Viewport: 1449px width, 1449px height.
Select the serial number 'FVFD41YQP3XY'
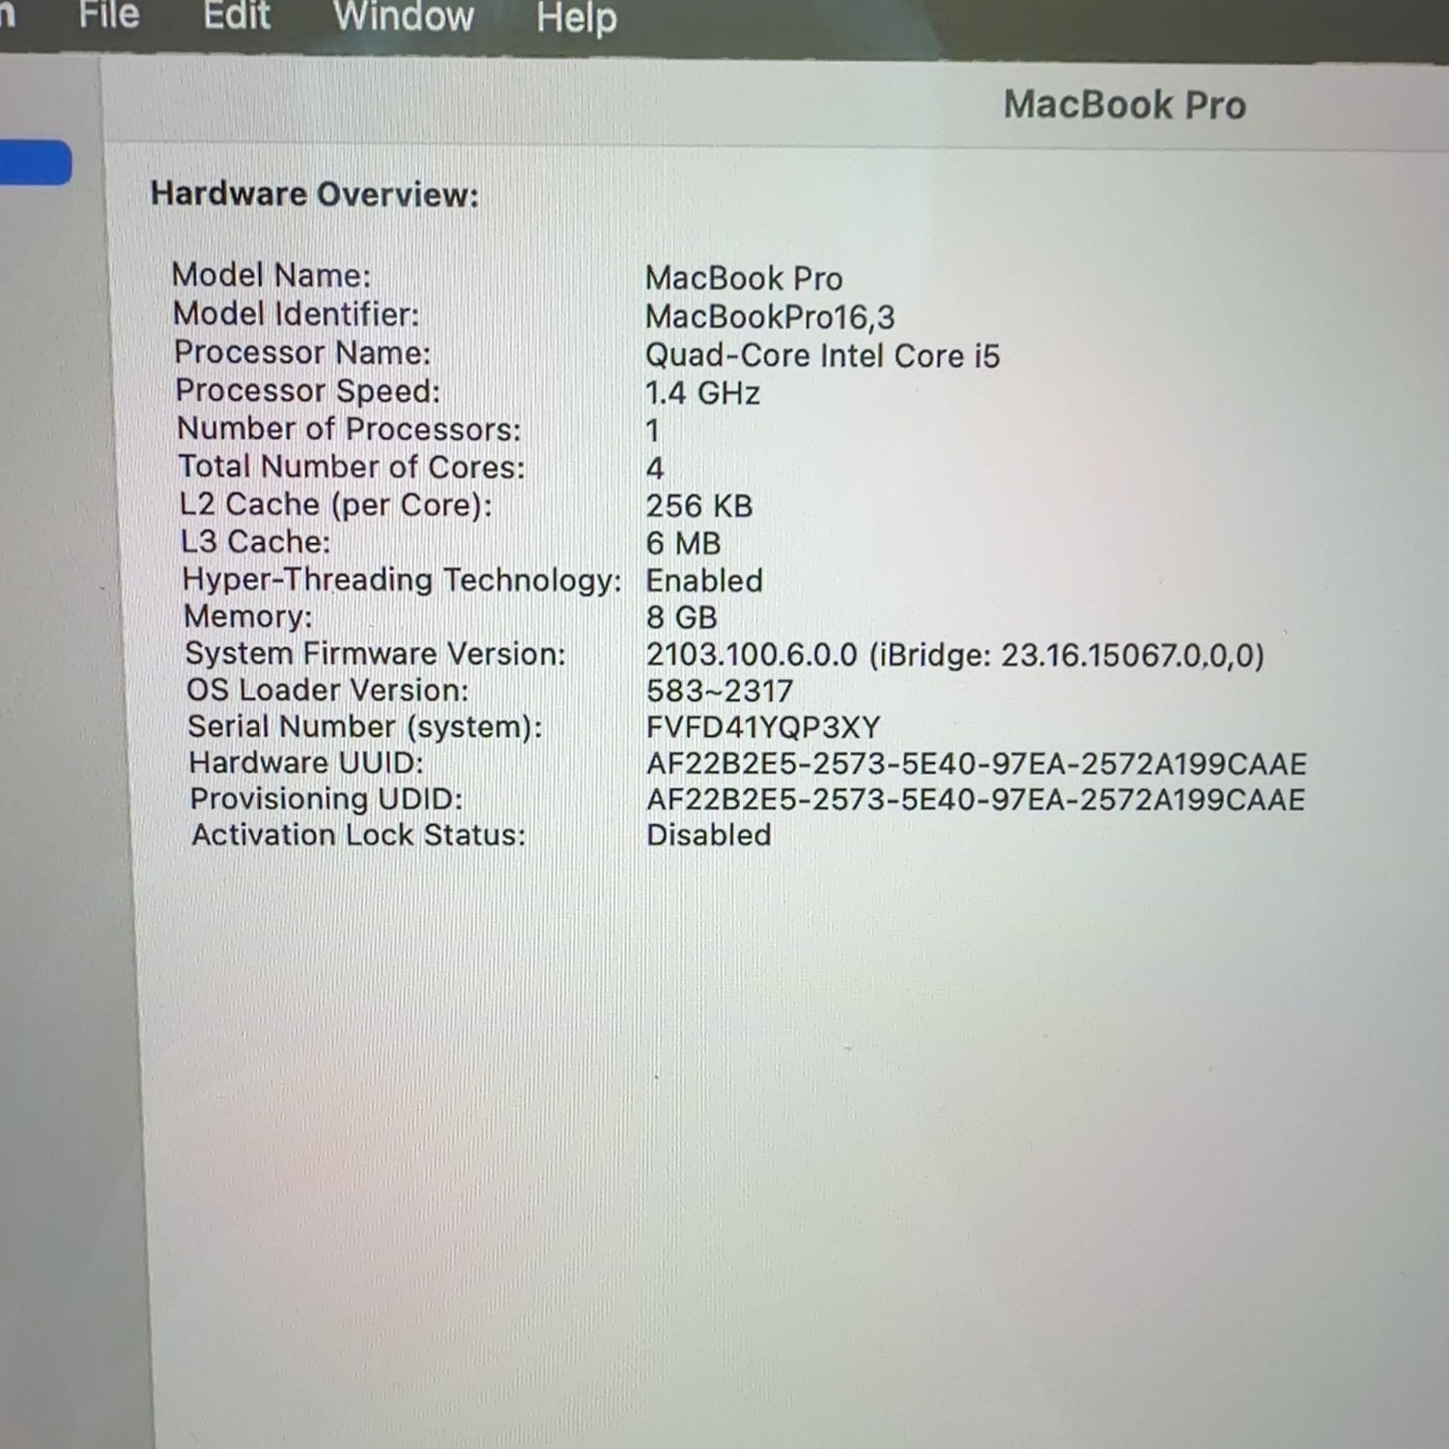pos(763,727)
